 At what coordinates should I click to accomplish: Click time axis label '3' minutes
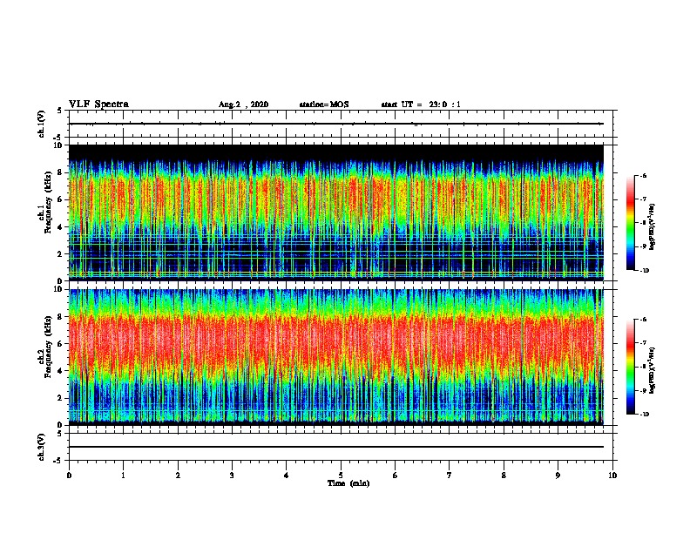[x=232, y=476]
